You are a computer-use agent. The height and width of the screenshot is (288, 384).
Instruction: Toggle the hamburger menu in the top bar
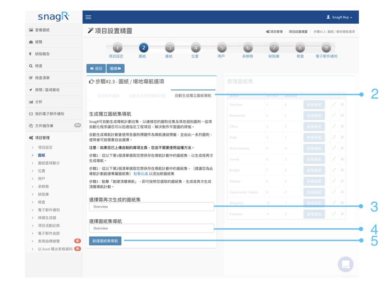[88, 17]
